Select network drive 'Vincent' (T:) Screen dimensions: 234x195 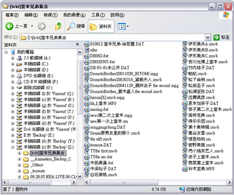click(x=48, y=112)
